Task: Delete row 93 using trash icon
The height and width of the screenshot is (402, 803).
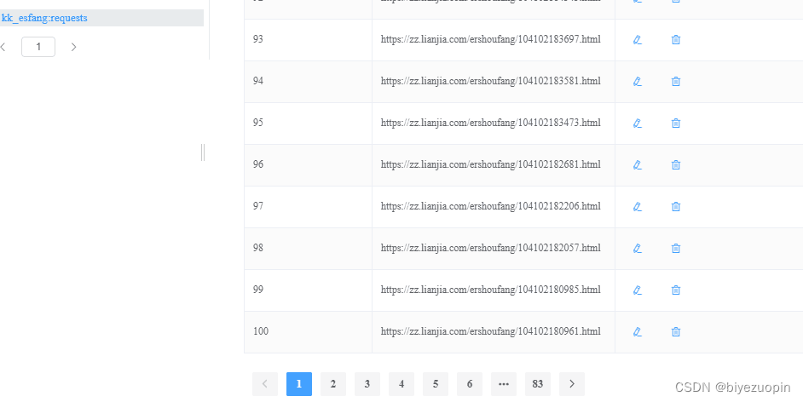Action: pos(675,40)
